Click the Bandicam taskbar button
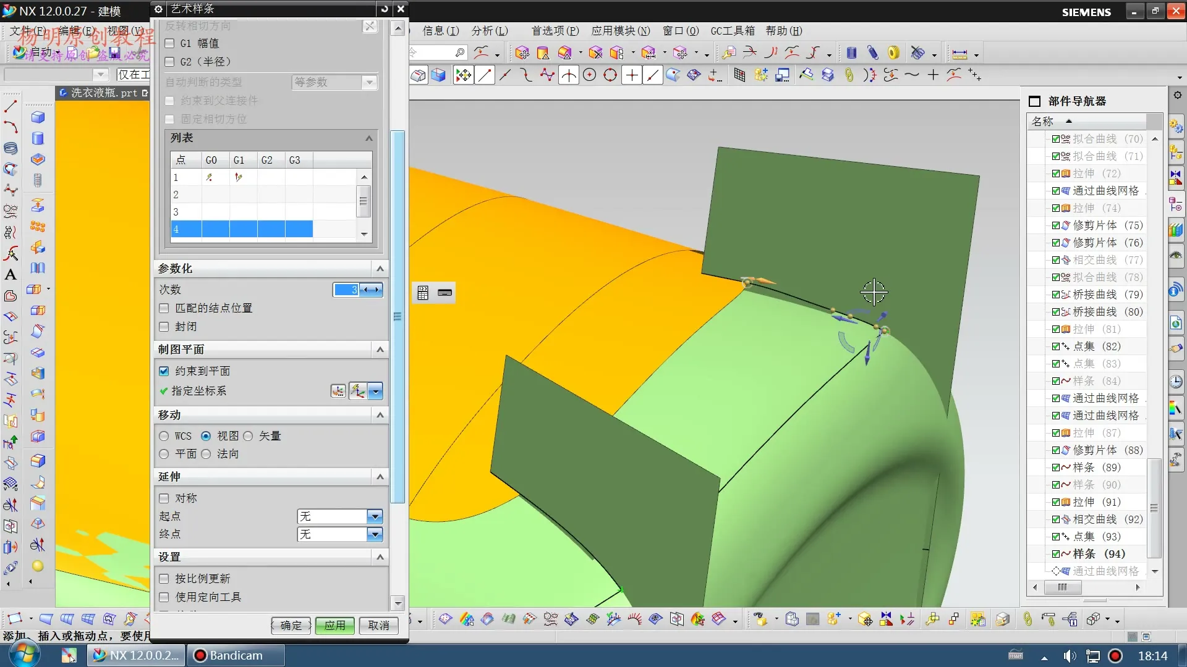This screenshot has width=1187, height=667. pos(235,655)
